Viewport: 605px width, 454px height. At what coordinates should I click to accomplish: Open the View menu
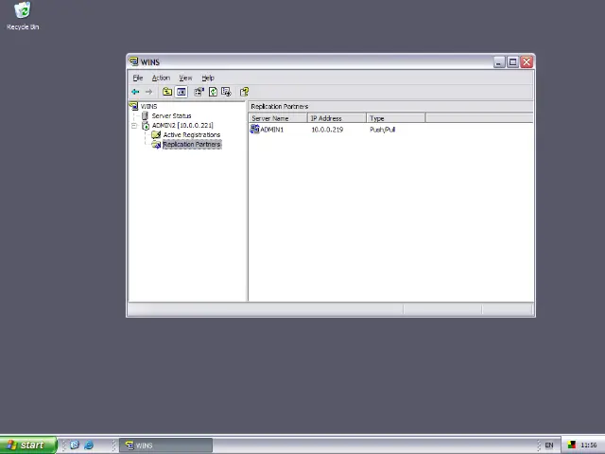(x=185, y=78)
